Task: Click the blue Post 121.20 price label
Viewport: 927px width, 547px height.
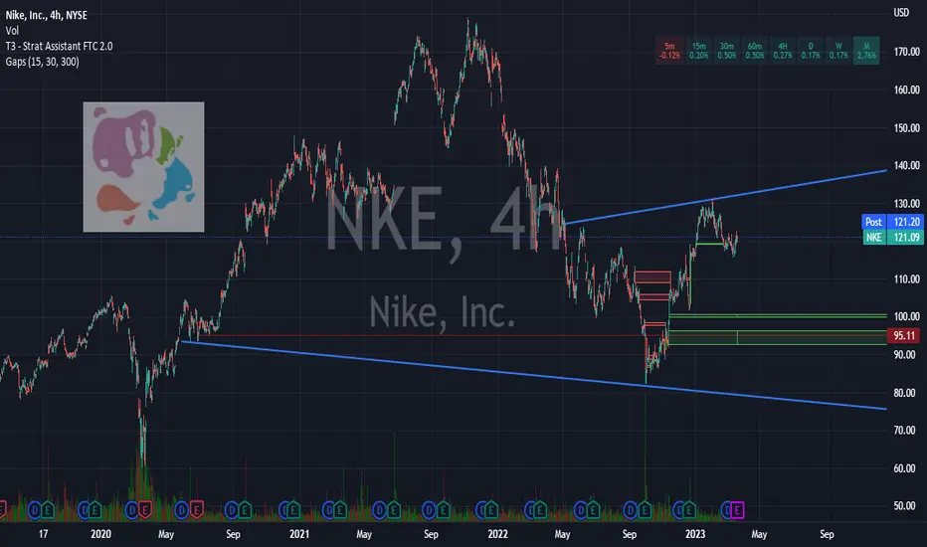Action: click(x=892, y=222)
